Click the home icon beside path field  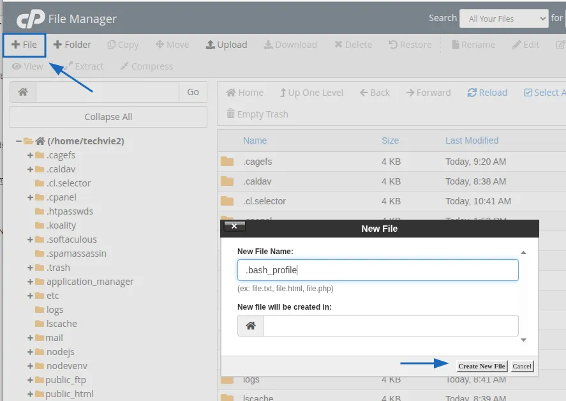tap(23, 92)
